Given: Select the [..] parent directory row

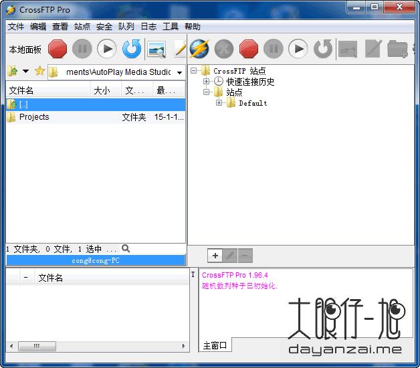Looking at the screenshot, I should point(96,104).
